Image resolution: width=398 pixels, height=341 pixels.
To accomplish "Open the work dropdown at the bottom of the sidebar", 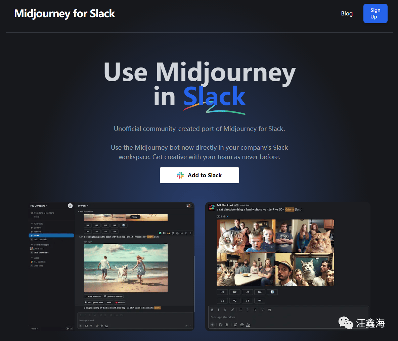I will [x=35, y=329].
